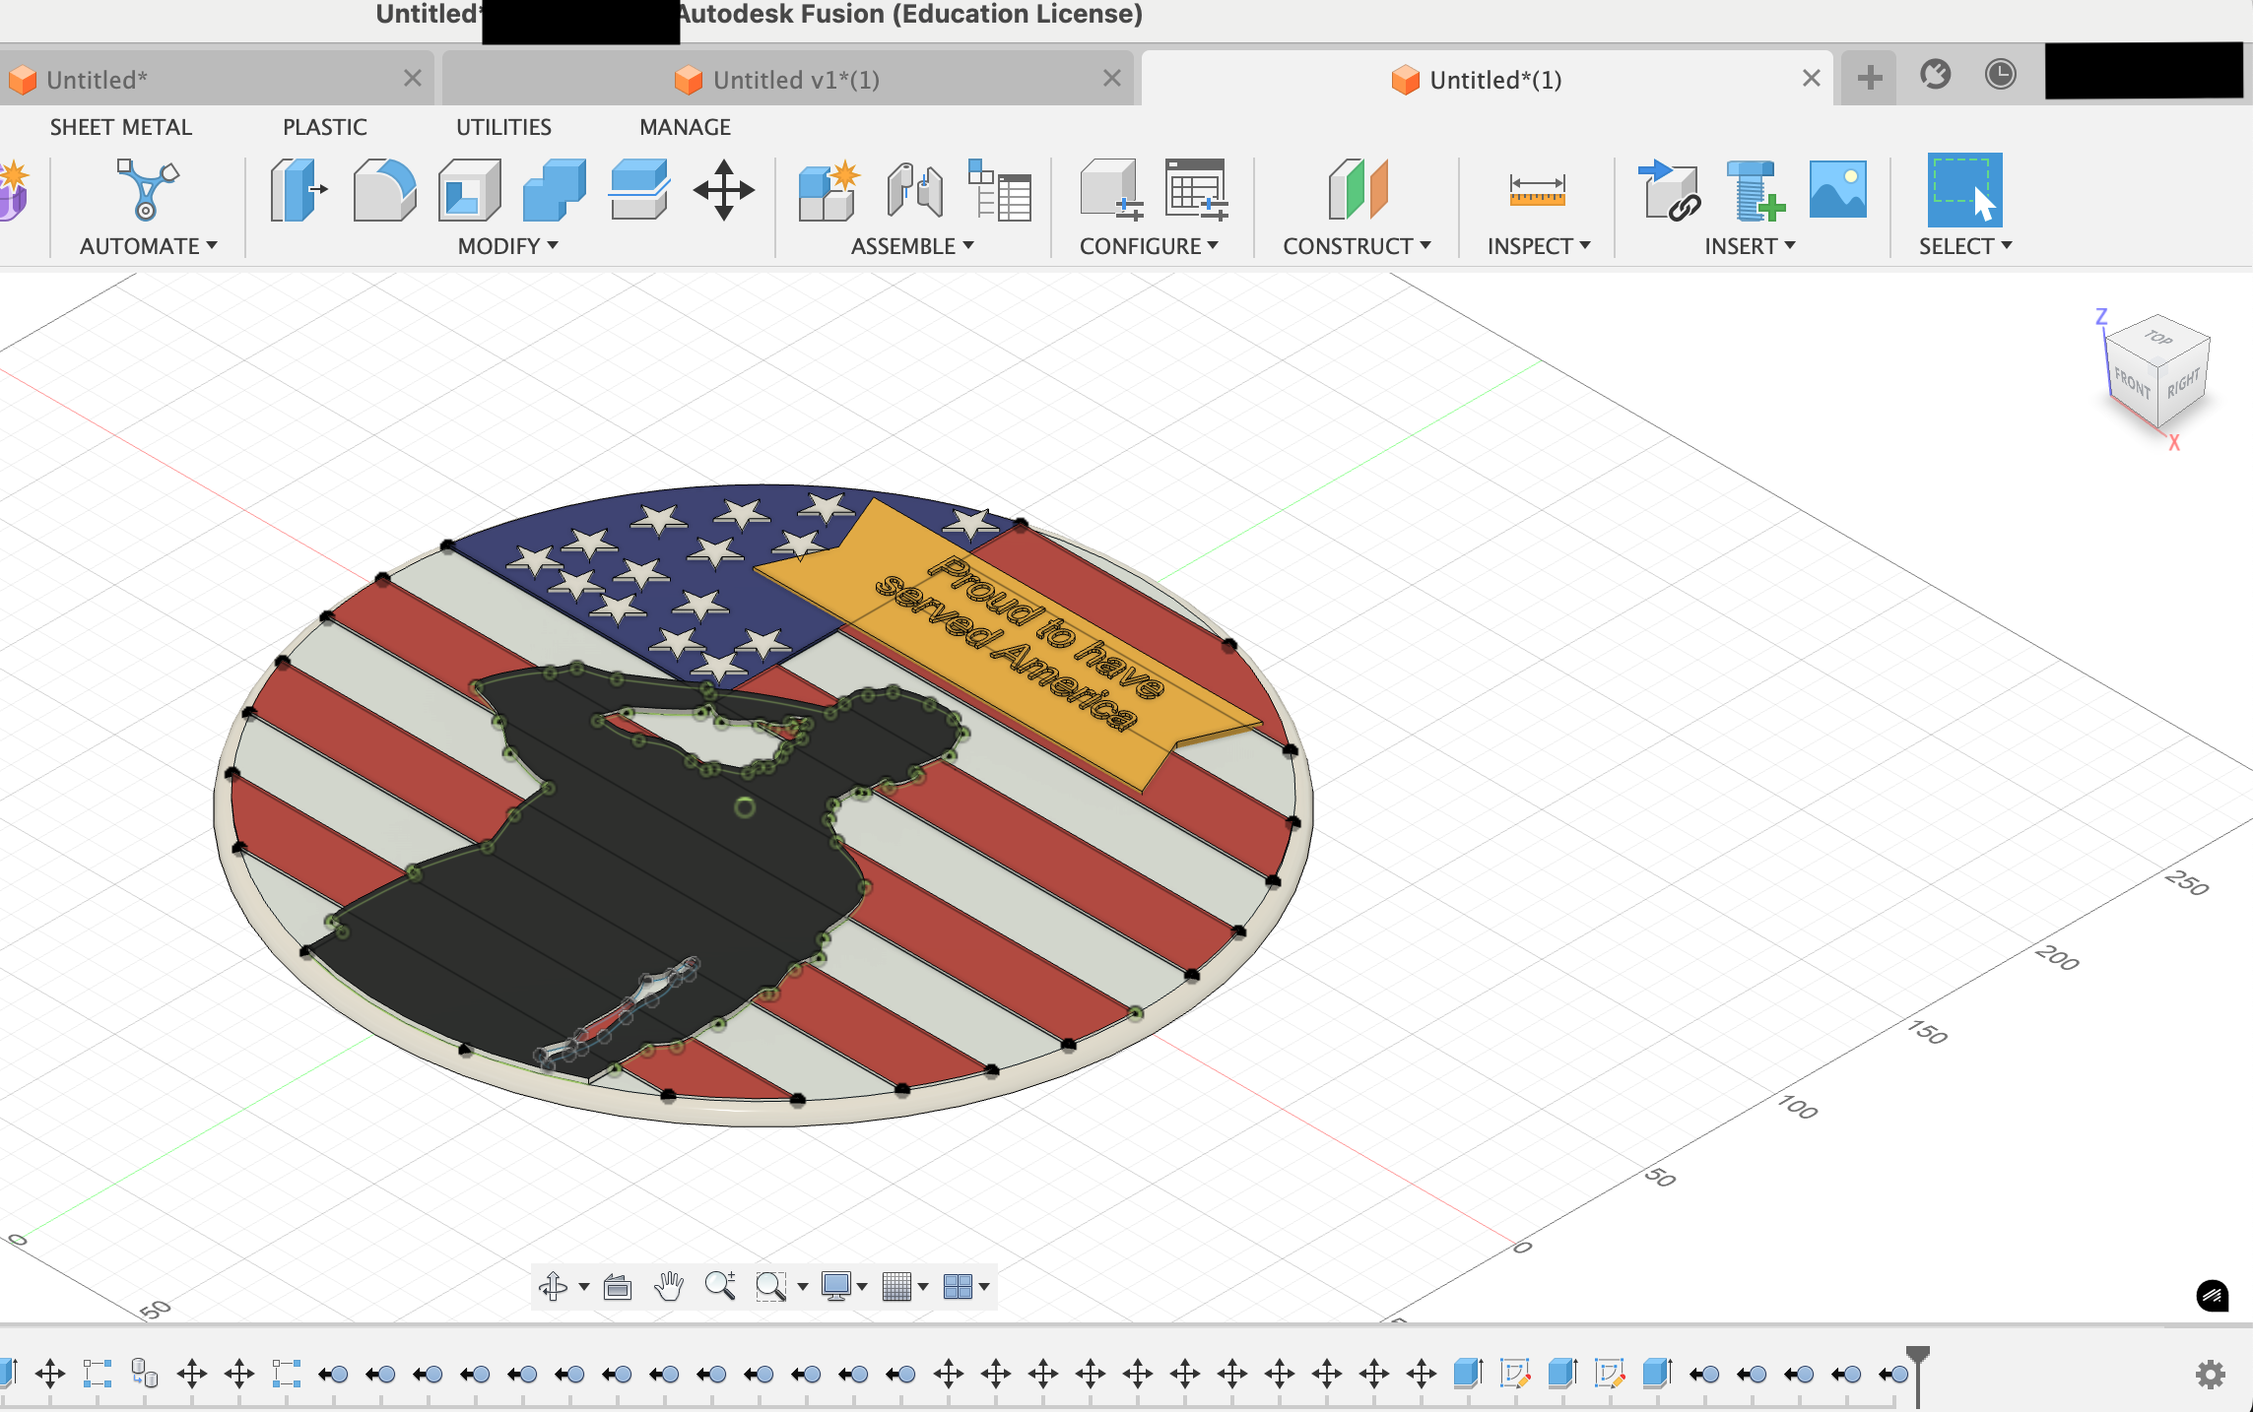The image size is (2253, 1412).
Task: Switch to the SHEET METAL tab
Action: pos(121,127)
